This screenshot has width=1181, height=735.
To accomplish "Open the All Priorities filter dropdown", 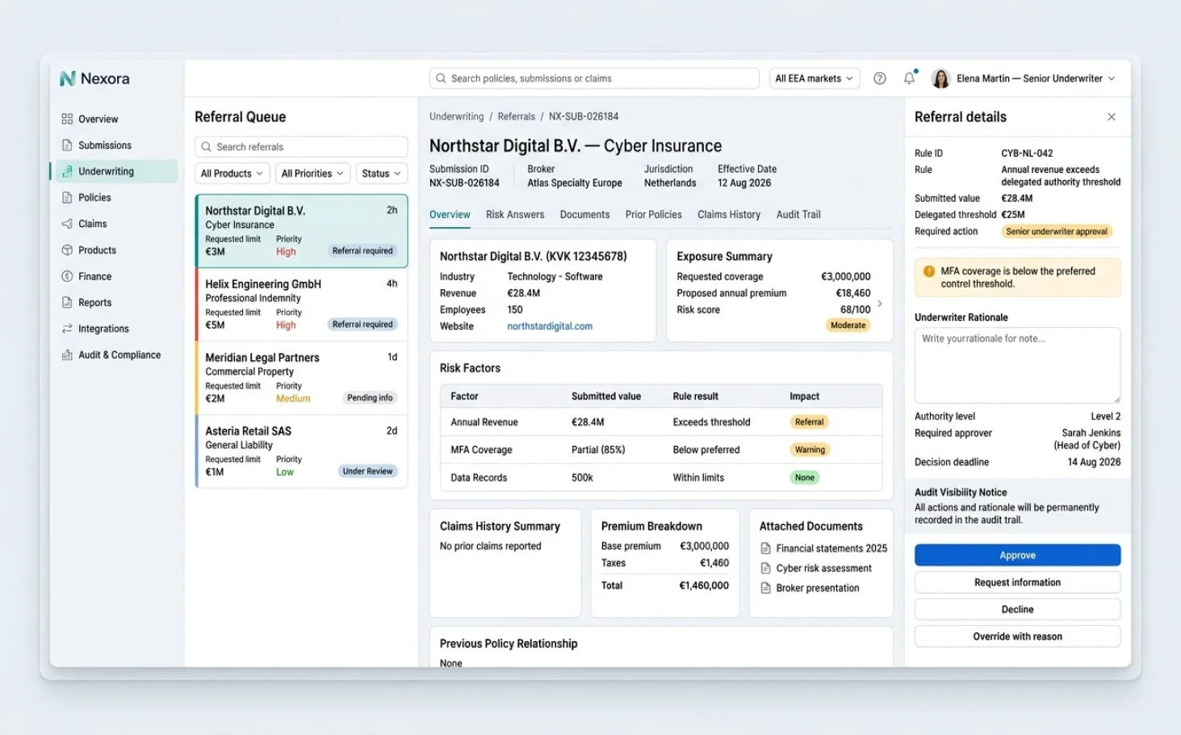I will pos(312,174).
